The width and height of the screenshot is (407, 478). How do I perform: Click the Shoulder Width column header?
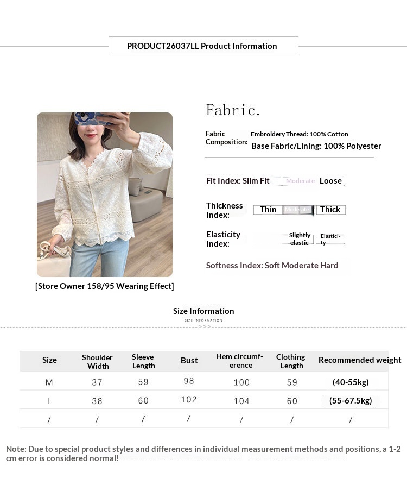pos(98,362)
